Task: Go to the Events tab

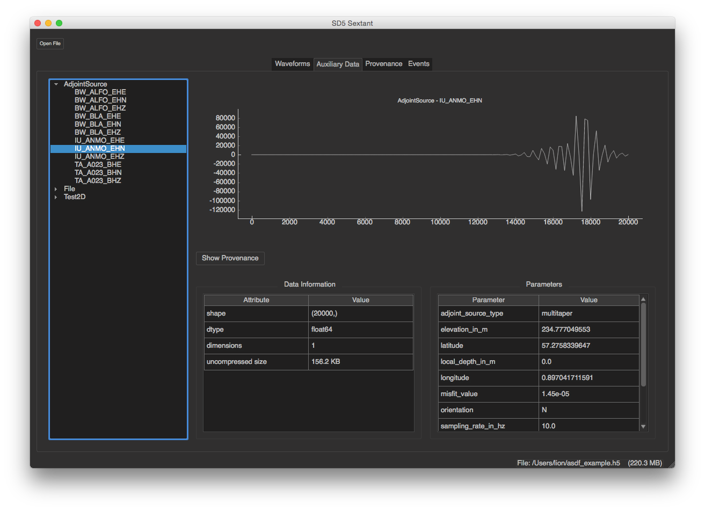Action: click(x=418, y=64)
